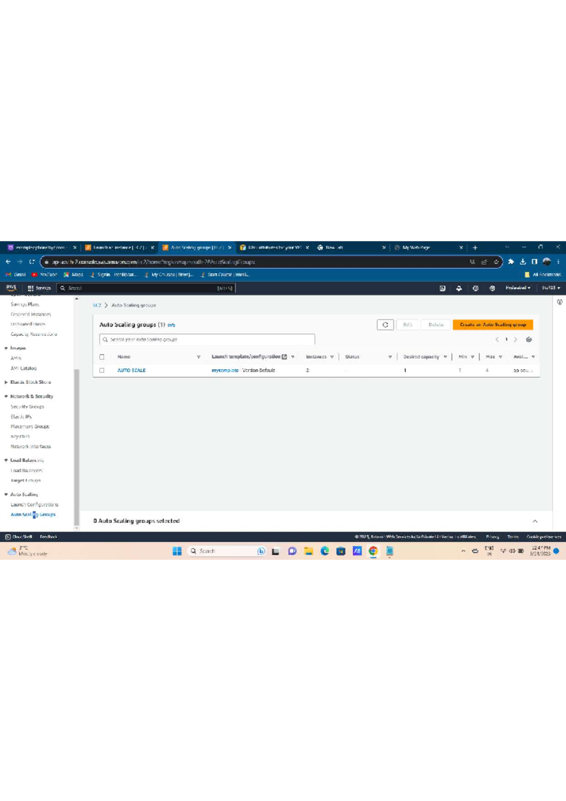Toggle the select-all checkbox in table header

tap(102, 357)
